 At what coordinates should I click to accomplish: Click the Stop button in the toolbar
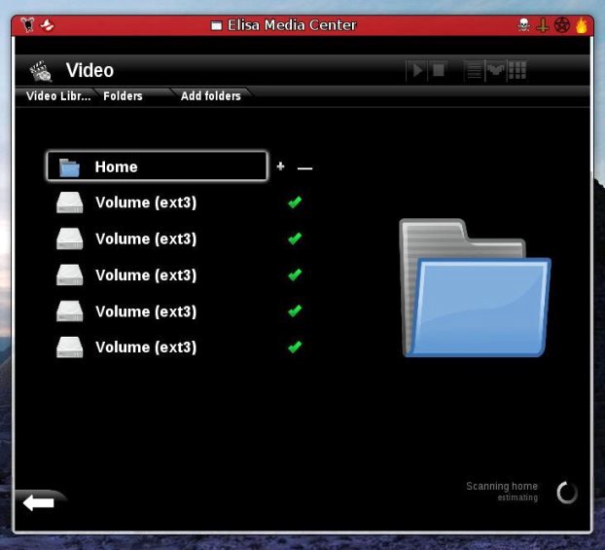[439, 71]
